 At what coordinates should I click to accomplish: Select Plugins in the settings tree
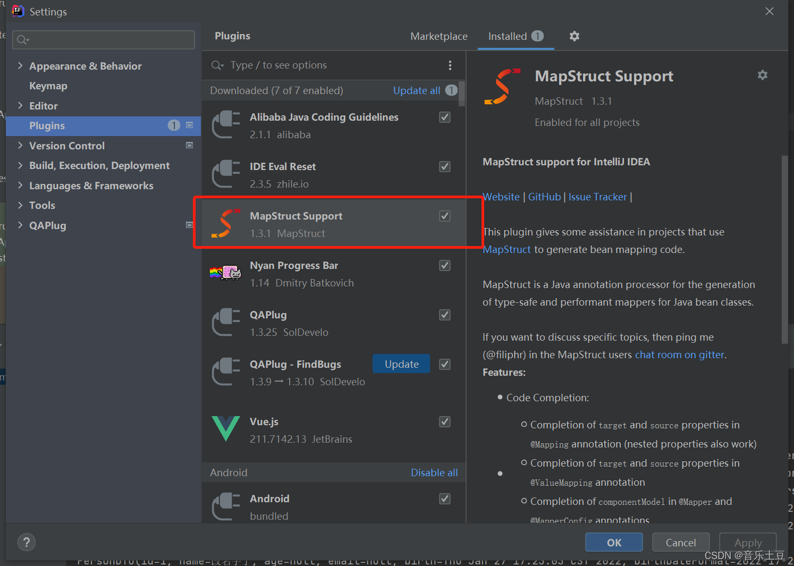point(103,125)
